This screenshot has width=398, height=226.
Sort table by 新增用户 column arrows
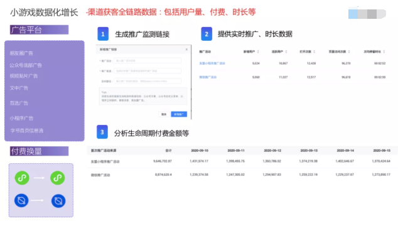(258, 51)
